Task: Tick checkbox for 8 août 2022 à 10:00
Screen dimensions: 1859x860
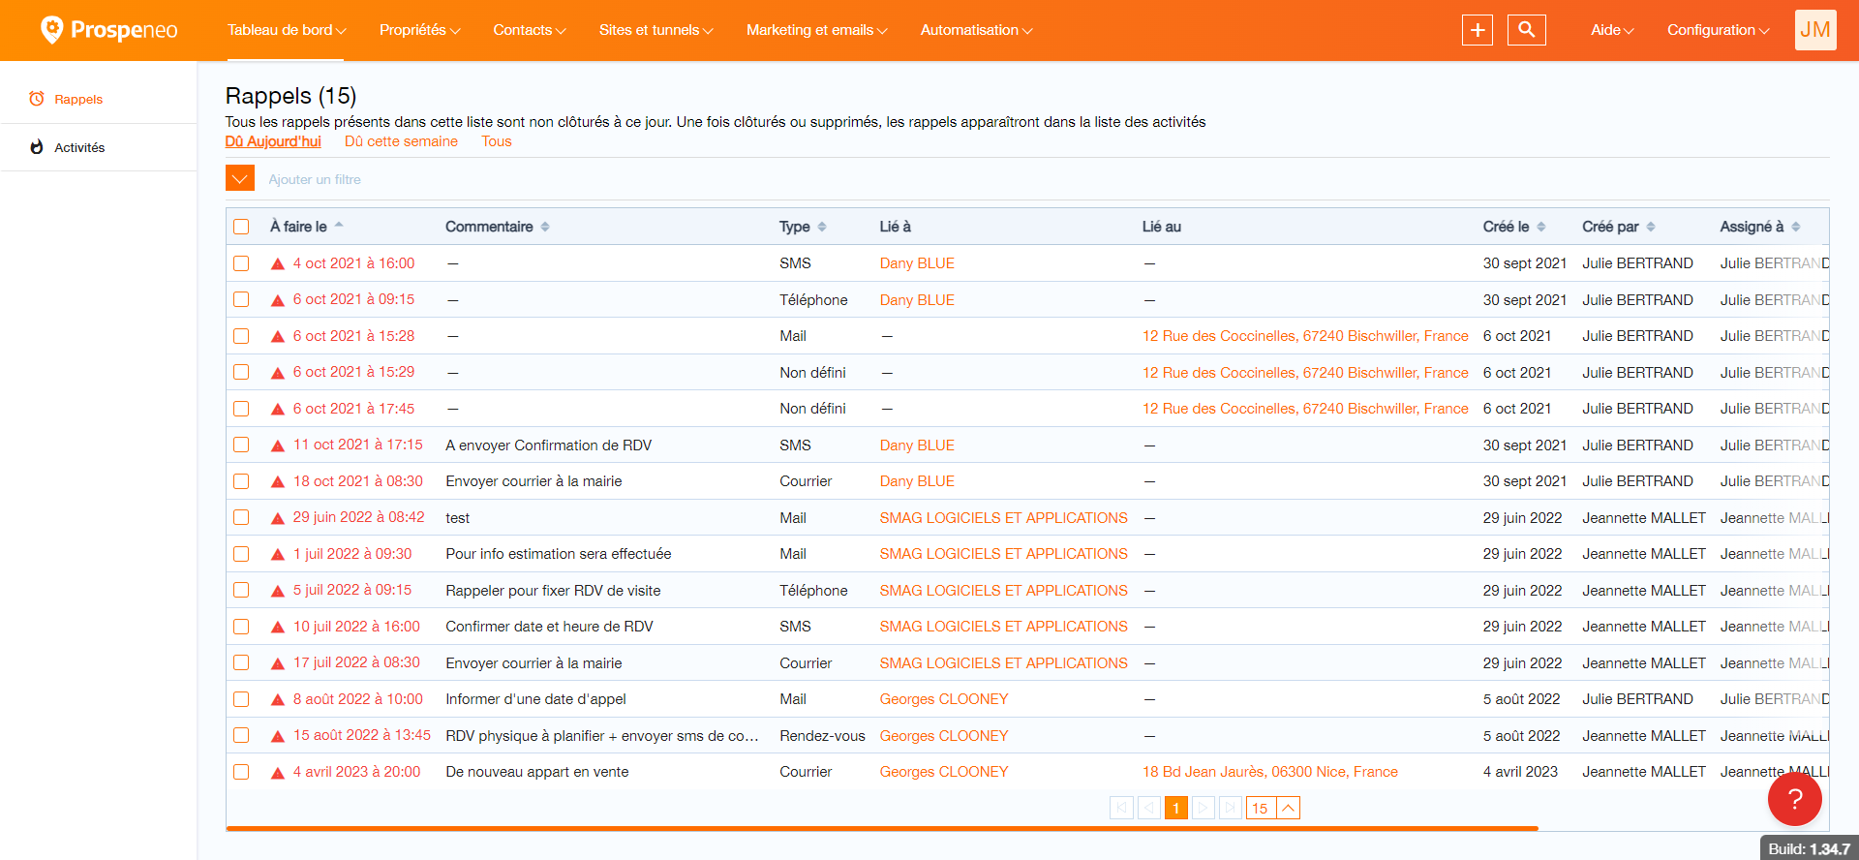Action: click(241, 699)
